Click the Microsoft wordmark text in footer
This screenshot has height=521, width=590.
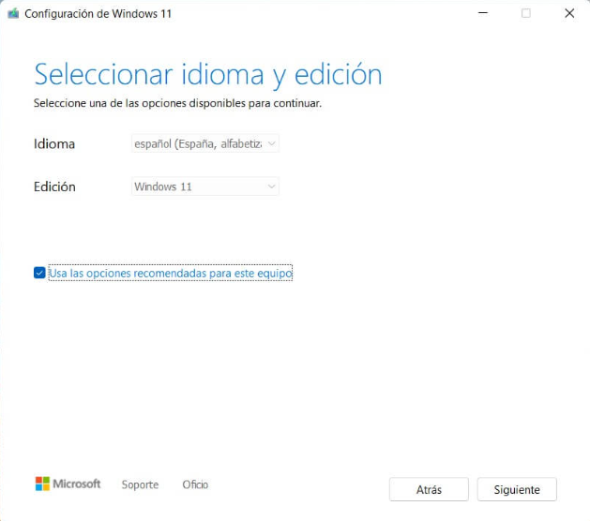tap(76, 484)
